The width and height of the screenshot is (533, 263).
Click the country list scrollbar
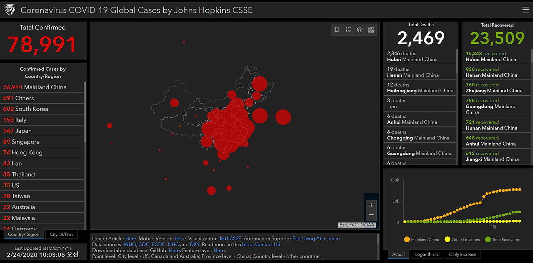[85, 112]
